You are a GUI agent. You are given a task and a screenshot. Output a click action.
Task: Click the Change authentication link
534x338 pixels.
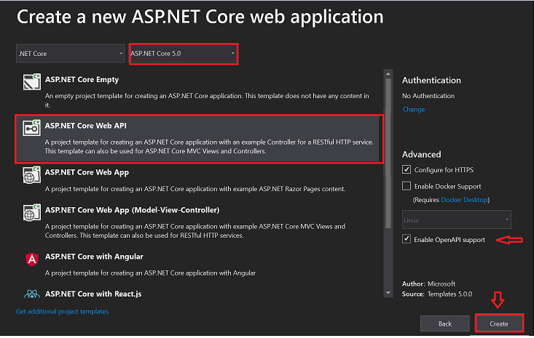[x=413, y=110]
